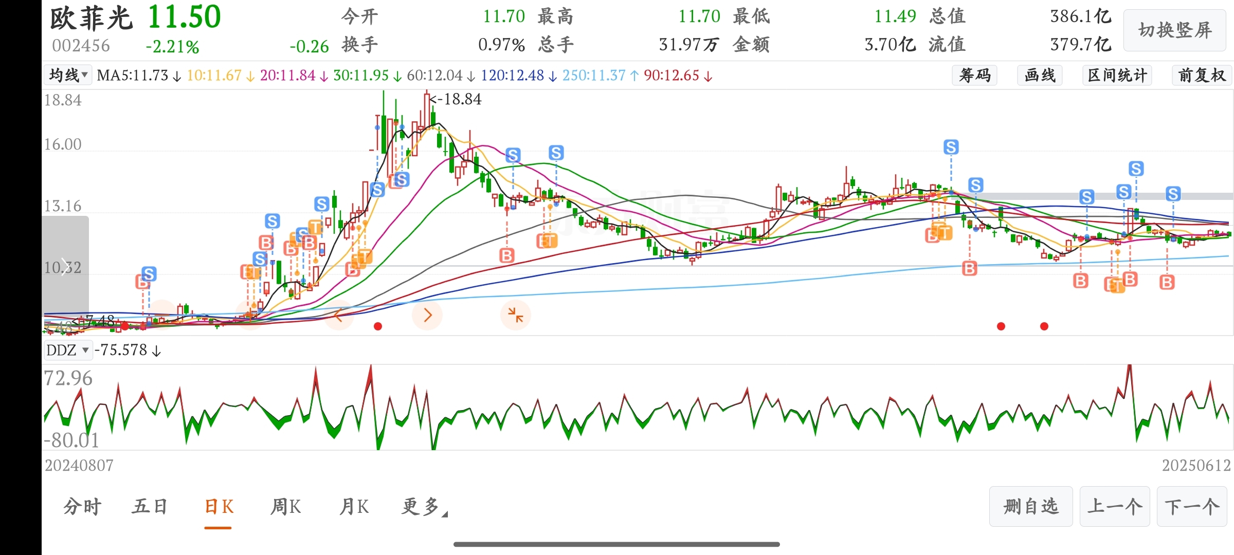Click the MA5:11.73 moving average value

(x=138, y=76)
